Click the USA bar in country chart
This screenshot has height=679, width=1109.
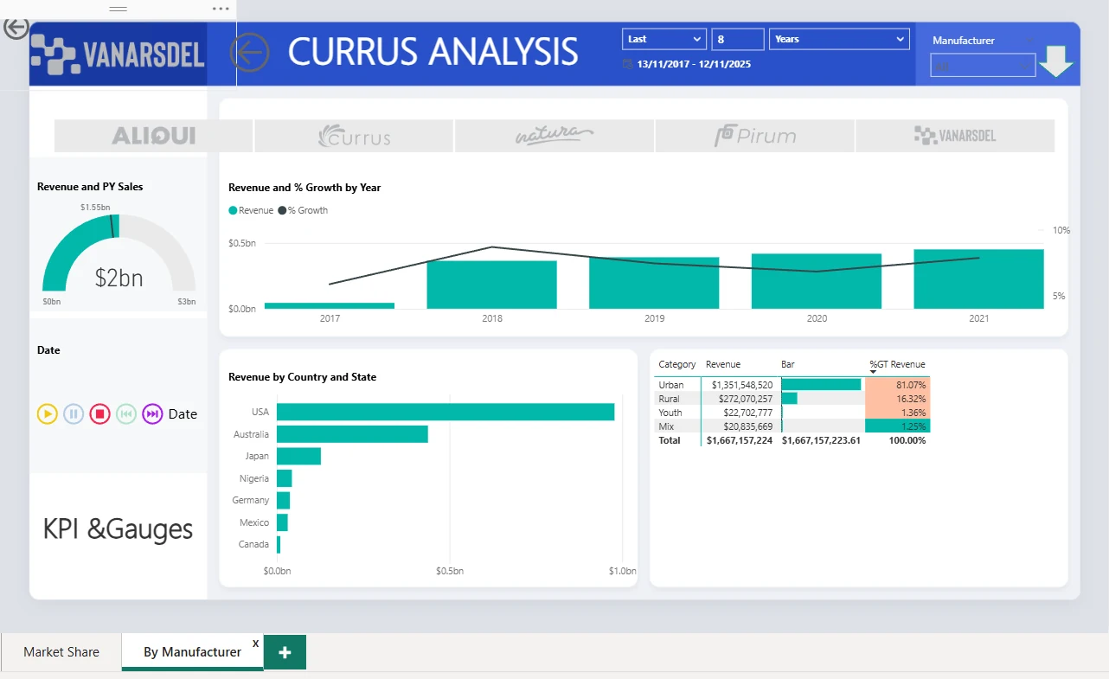tap(446, 412)
